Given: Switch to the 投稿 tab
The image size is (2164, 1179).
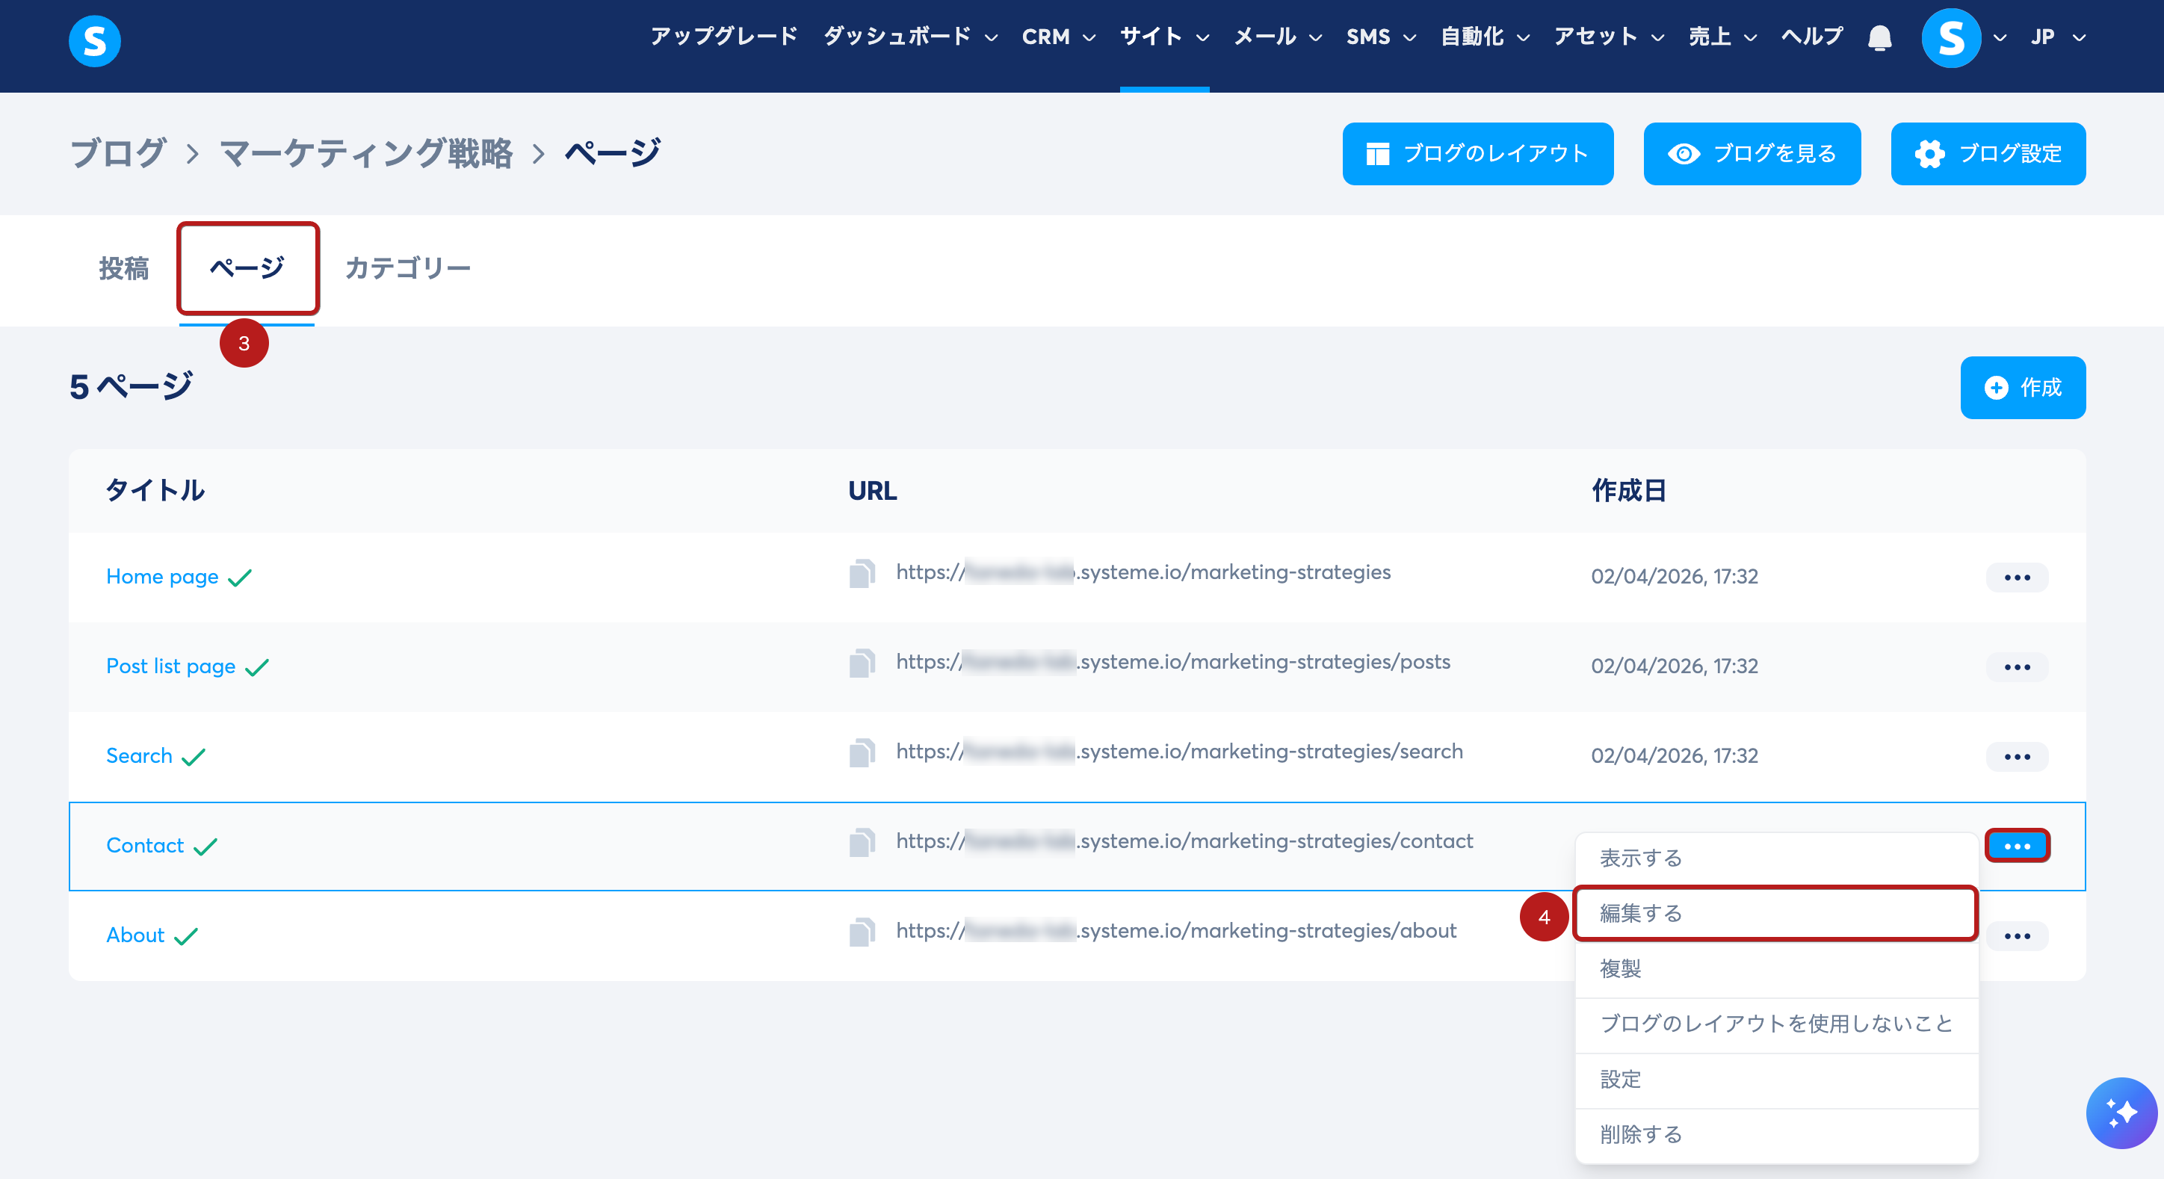Looking at the screenshot, I should 123,268.
